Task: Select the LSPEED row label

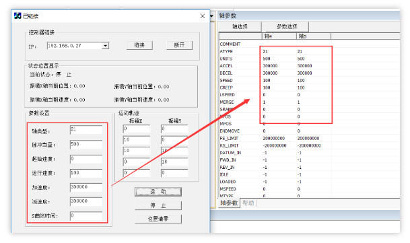Action: pyautogui.click(x=228, y=95)
